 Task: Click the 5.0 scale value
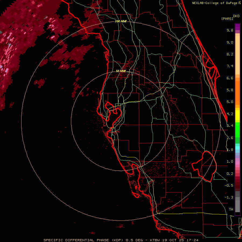(230, 102)
